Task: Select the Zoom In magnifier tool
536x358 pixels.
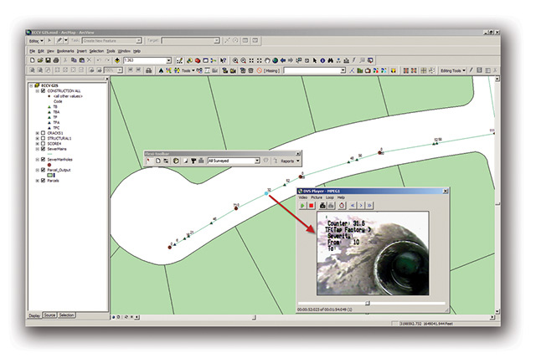Action: click(x=236, y=61)
